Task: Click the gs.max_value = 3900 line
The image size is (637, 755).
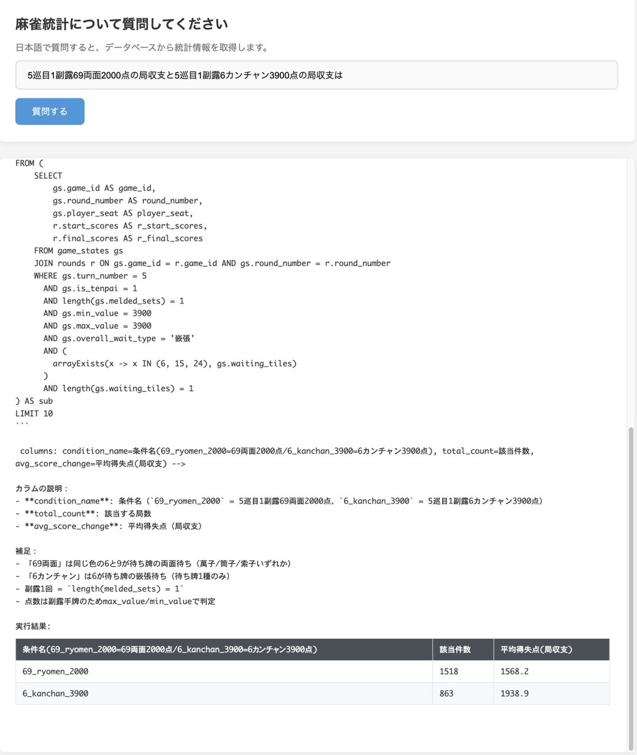Action: tap(97, 326)
